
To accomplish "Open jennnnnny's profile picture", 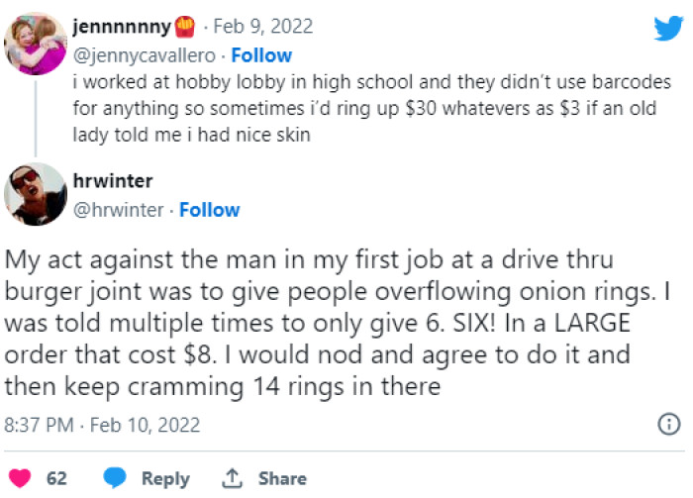I will coord(35,44).
